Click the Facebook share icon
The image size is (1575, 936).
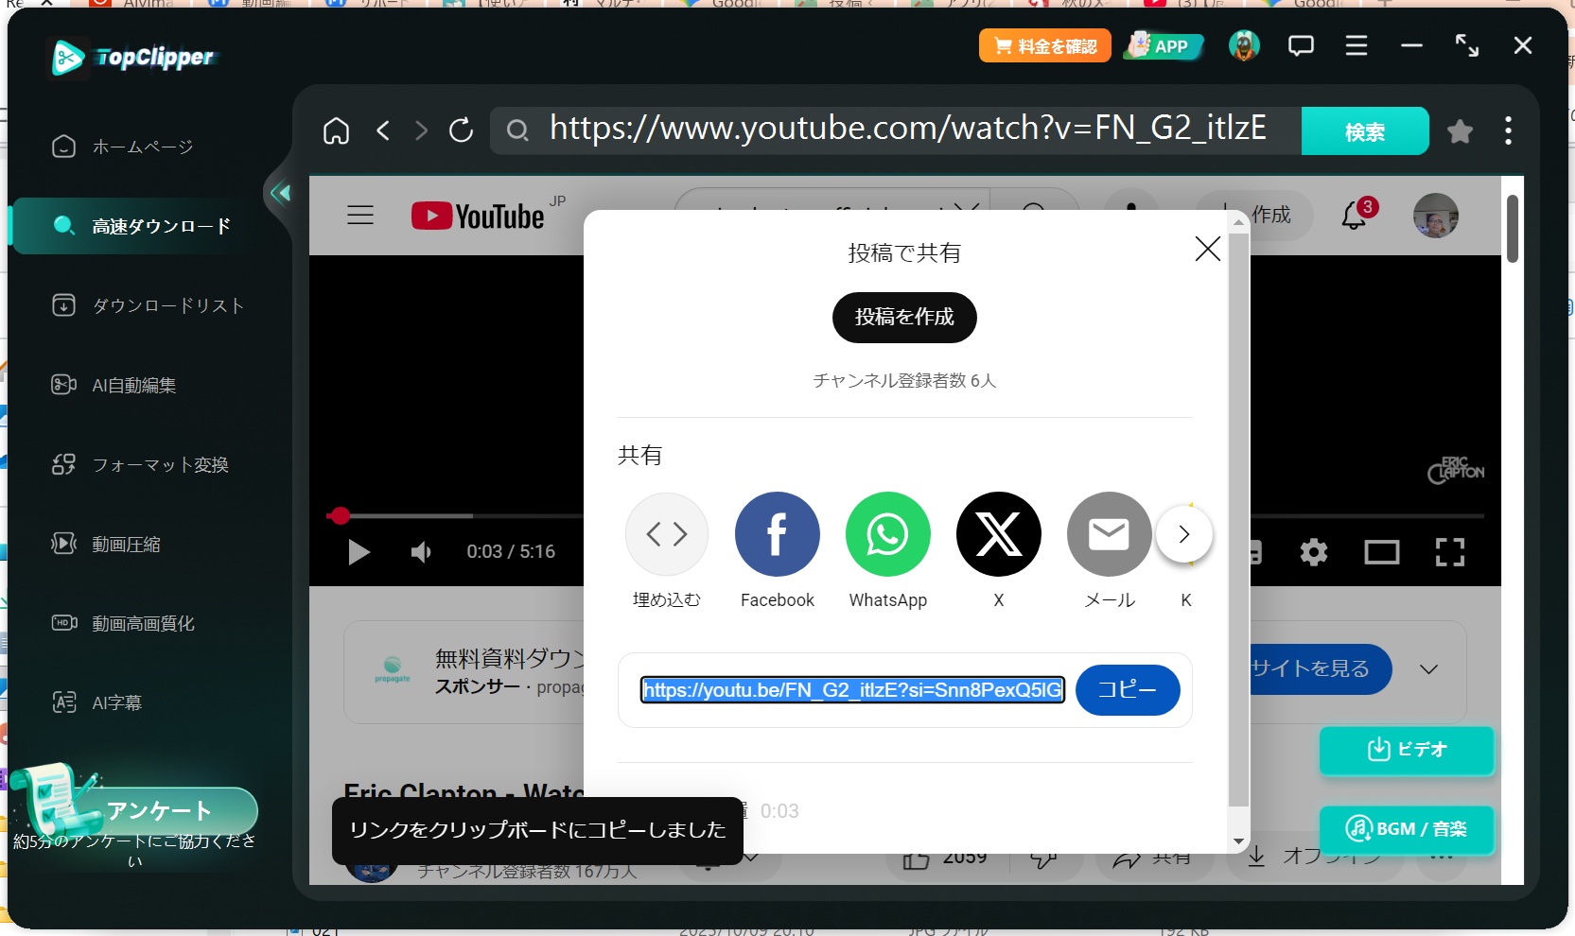[777, 534]
